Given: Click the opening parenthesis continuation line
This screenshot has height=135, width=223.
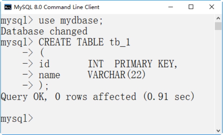Looking at the screenshot, I should [33, 53].
